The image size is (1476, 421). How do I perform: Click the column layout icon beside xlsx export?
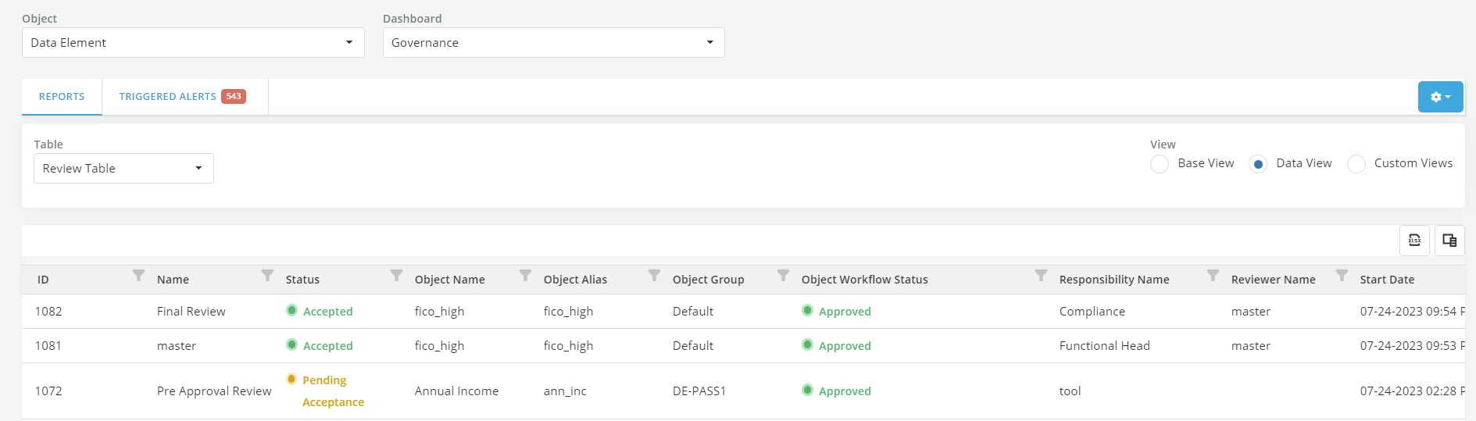tap(1449, 241)
